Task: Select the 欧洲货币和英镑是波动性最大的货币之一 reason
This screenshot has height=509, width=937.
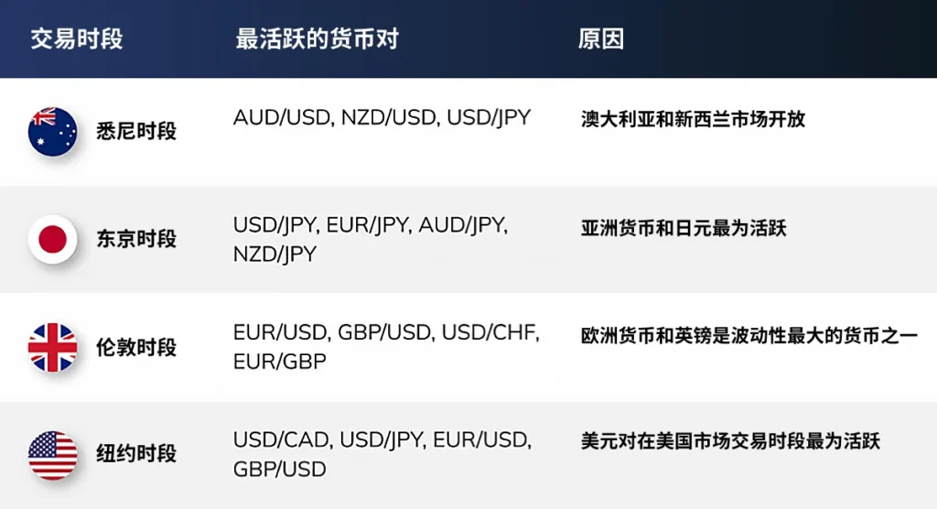Action: [749, 336]
